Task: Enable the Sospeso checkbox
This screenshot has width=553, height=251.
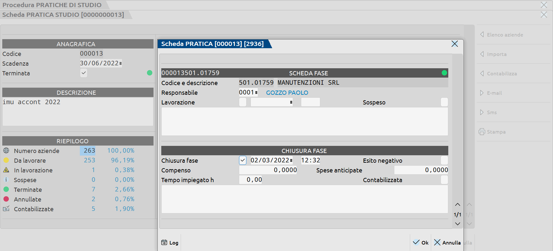Action: coord(444,102)
